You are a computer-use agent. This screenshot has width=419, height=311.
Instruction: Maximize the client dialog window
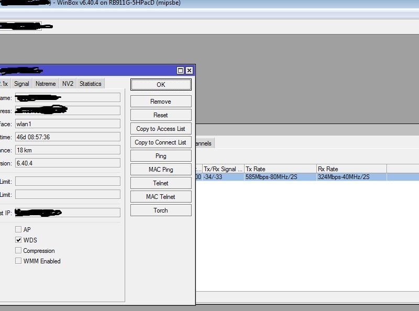click(180, 70)
